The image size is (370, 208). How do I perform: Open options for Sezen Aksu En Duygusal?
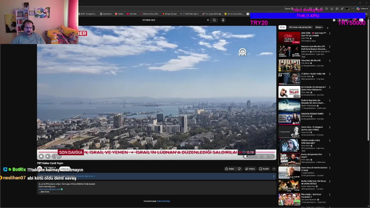[x=330, y=127]
